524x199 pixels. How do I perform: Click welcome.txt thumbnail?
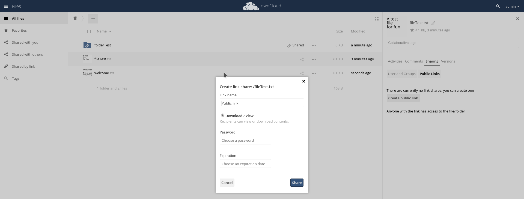pos(87,73)
